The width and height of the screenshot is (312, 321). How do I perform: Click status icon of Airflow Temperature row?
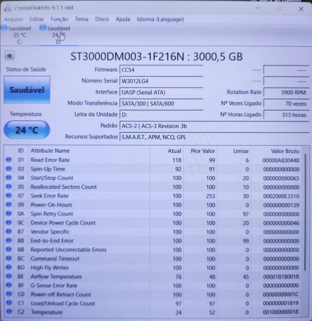point(9,276)
